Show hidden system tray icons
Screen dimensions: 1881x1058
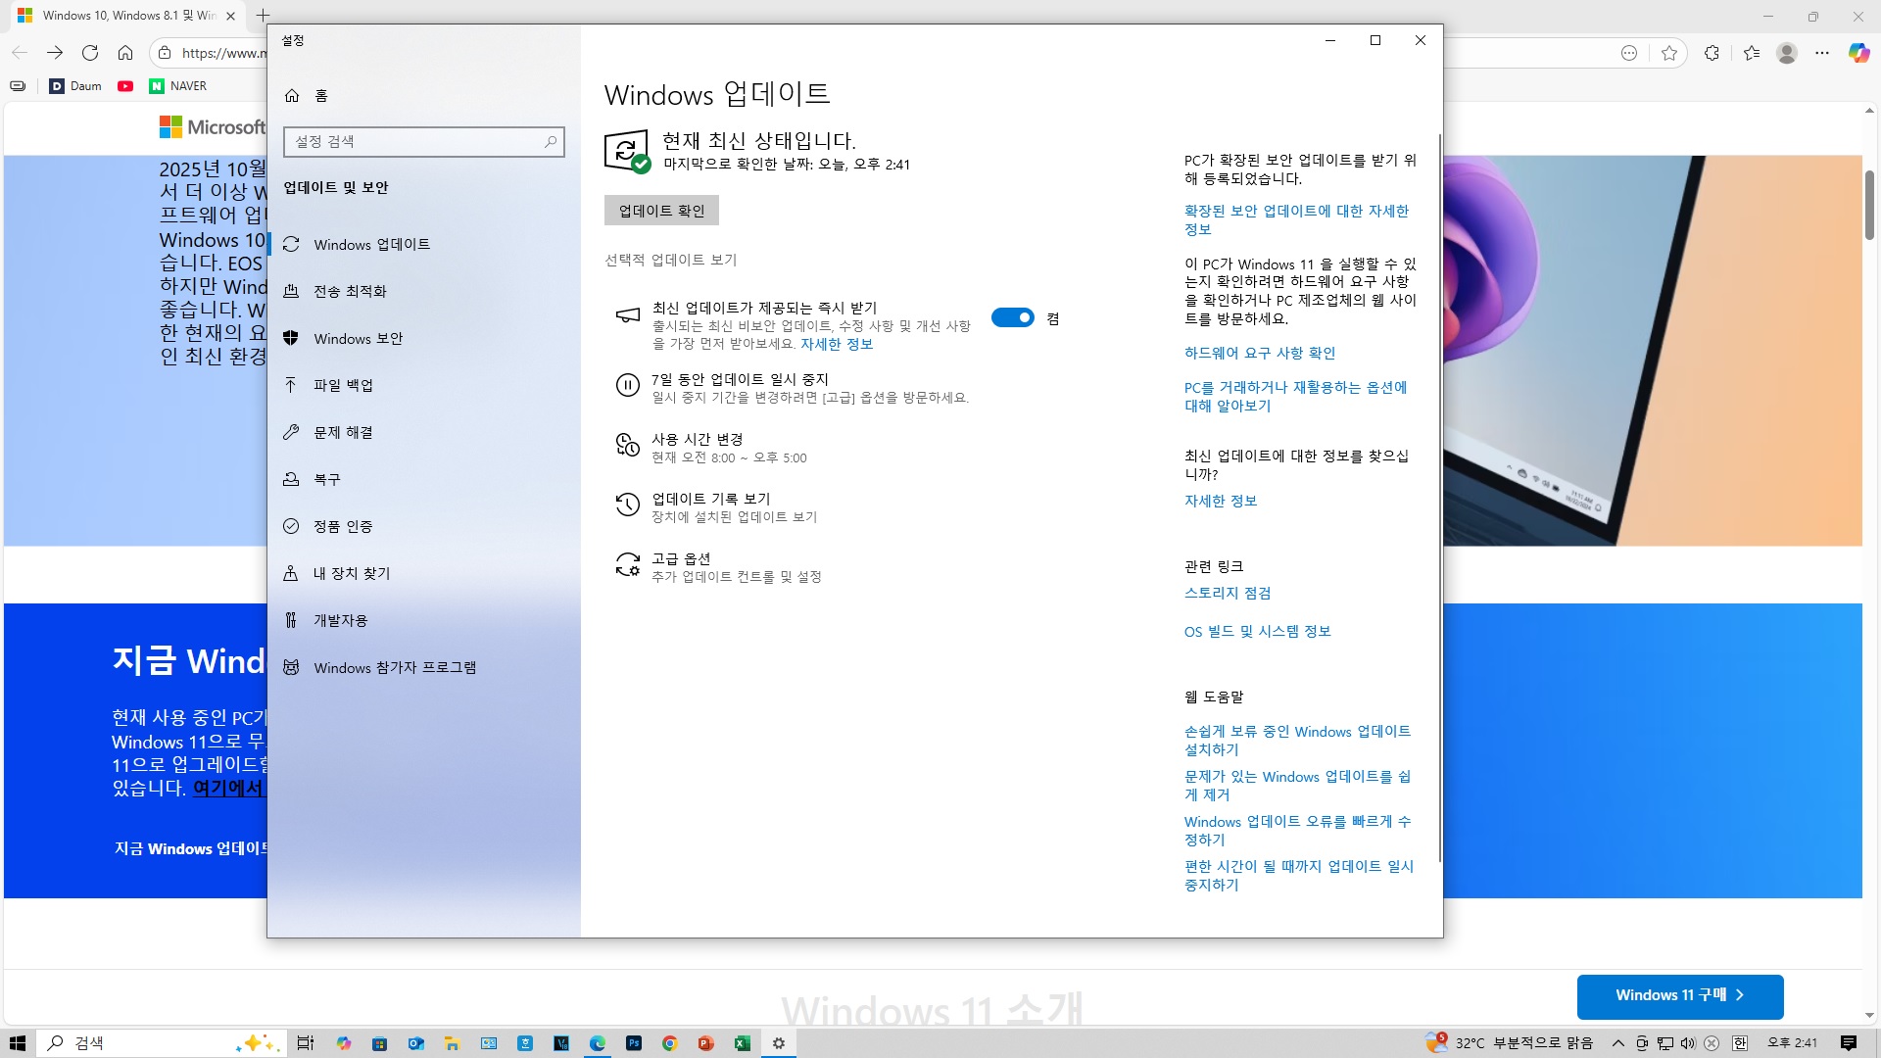[1618, 1043]
